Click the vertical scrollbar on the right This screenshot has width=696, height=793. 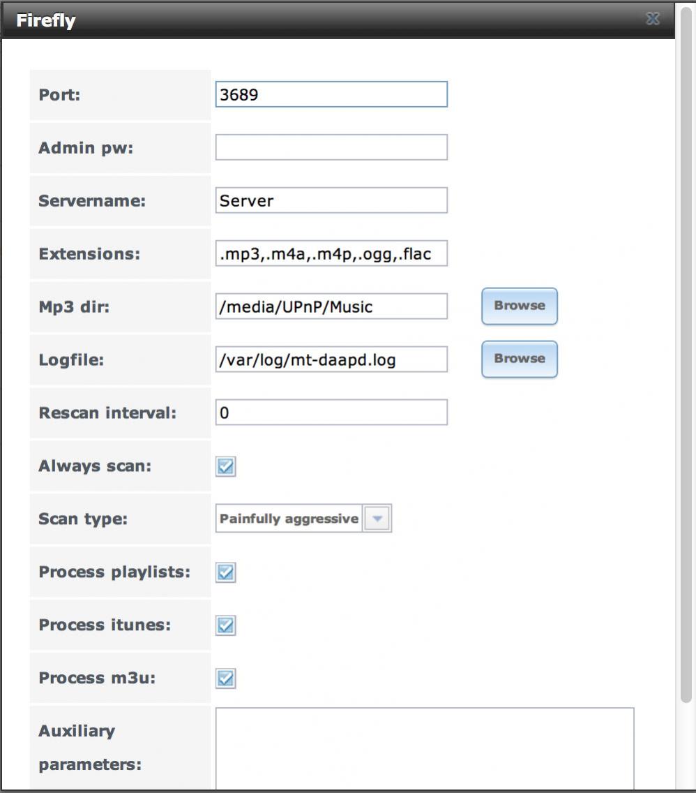(x=686, y=354)
